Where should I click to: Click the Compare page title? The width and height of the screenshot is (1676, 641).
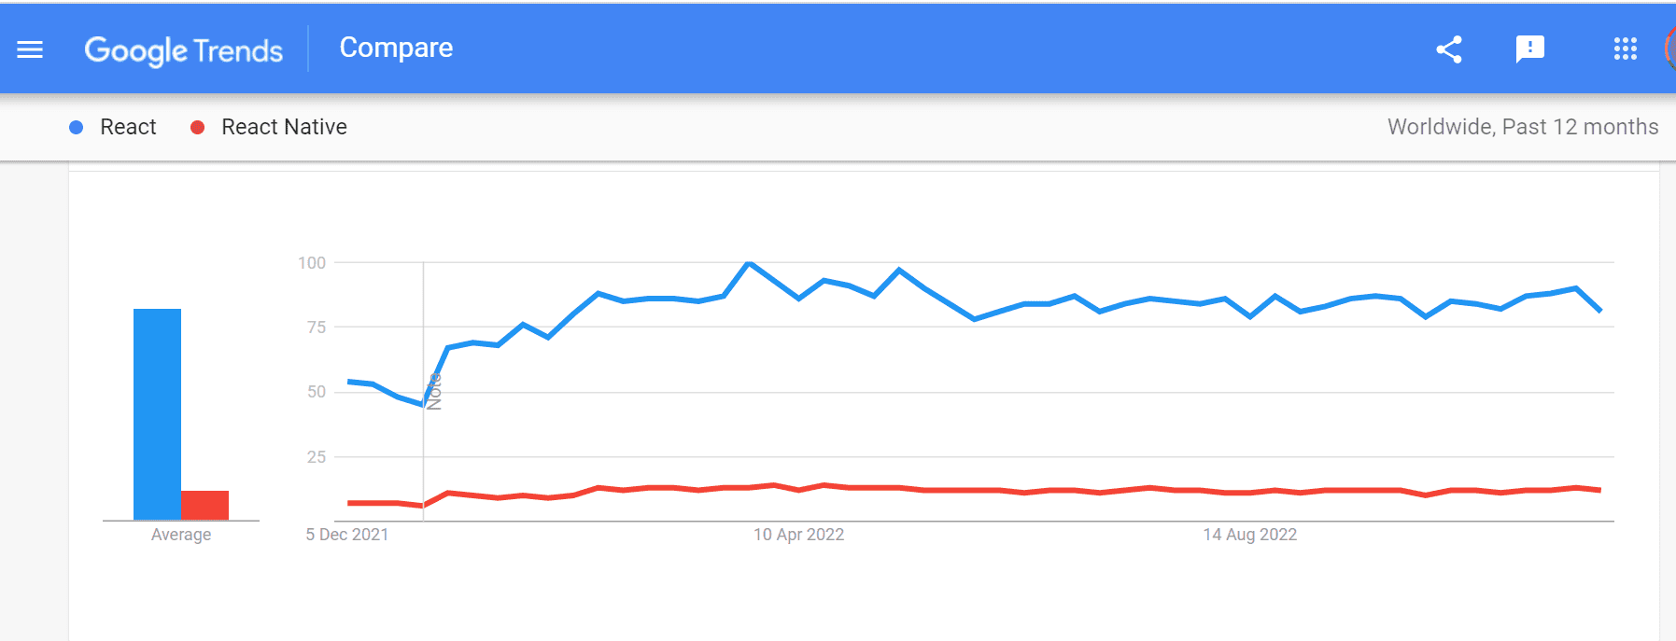(396, 48)
